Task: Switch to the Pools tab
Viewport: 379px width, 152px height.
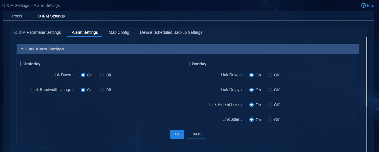Action: 17,16
